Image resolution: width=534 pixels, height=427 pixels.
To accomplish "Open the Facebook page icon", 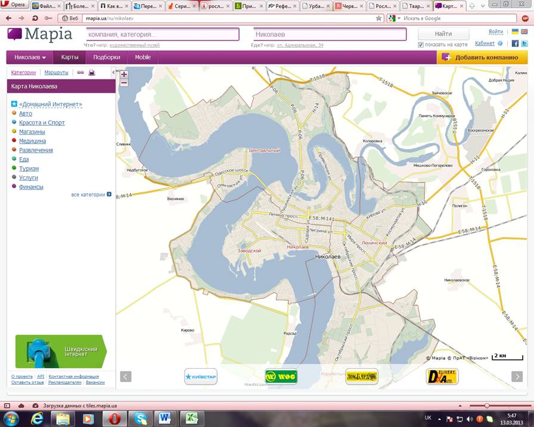I will [x=515, y=43].
